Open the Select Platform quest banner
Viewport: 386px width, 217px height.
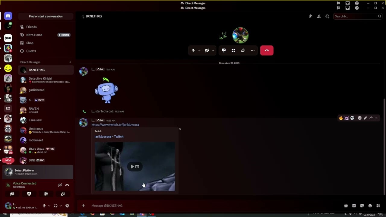[38, 172]
